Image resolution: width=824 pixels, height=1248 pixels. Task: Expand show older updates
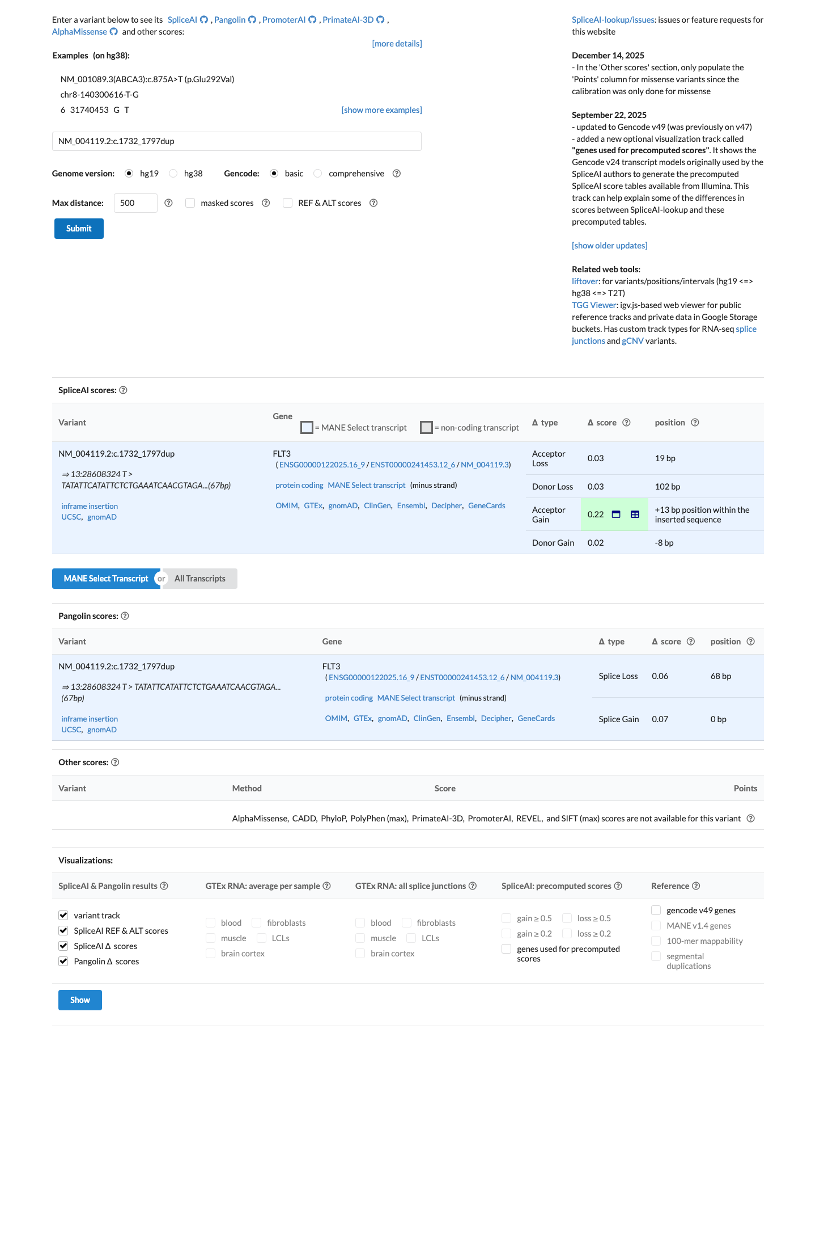point(610,246)
